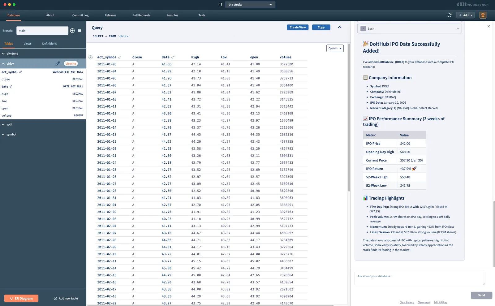The width and height of the screenshot is (495, 306).
Task: Expand the split table
Action: [x=3, y=124]
